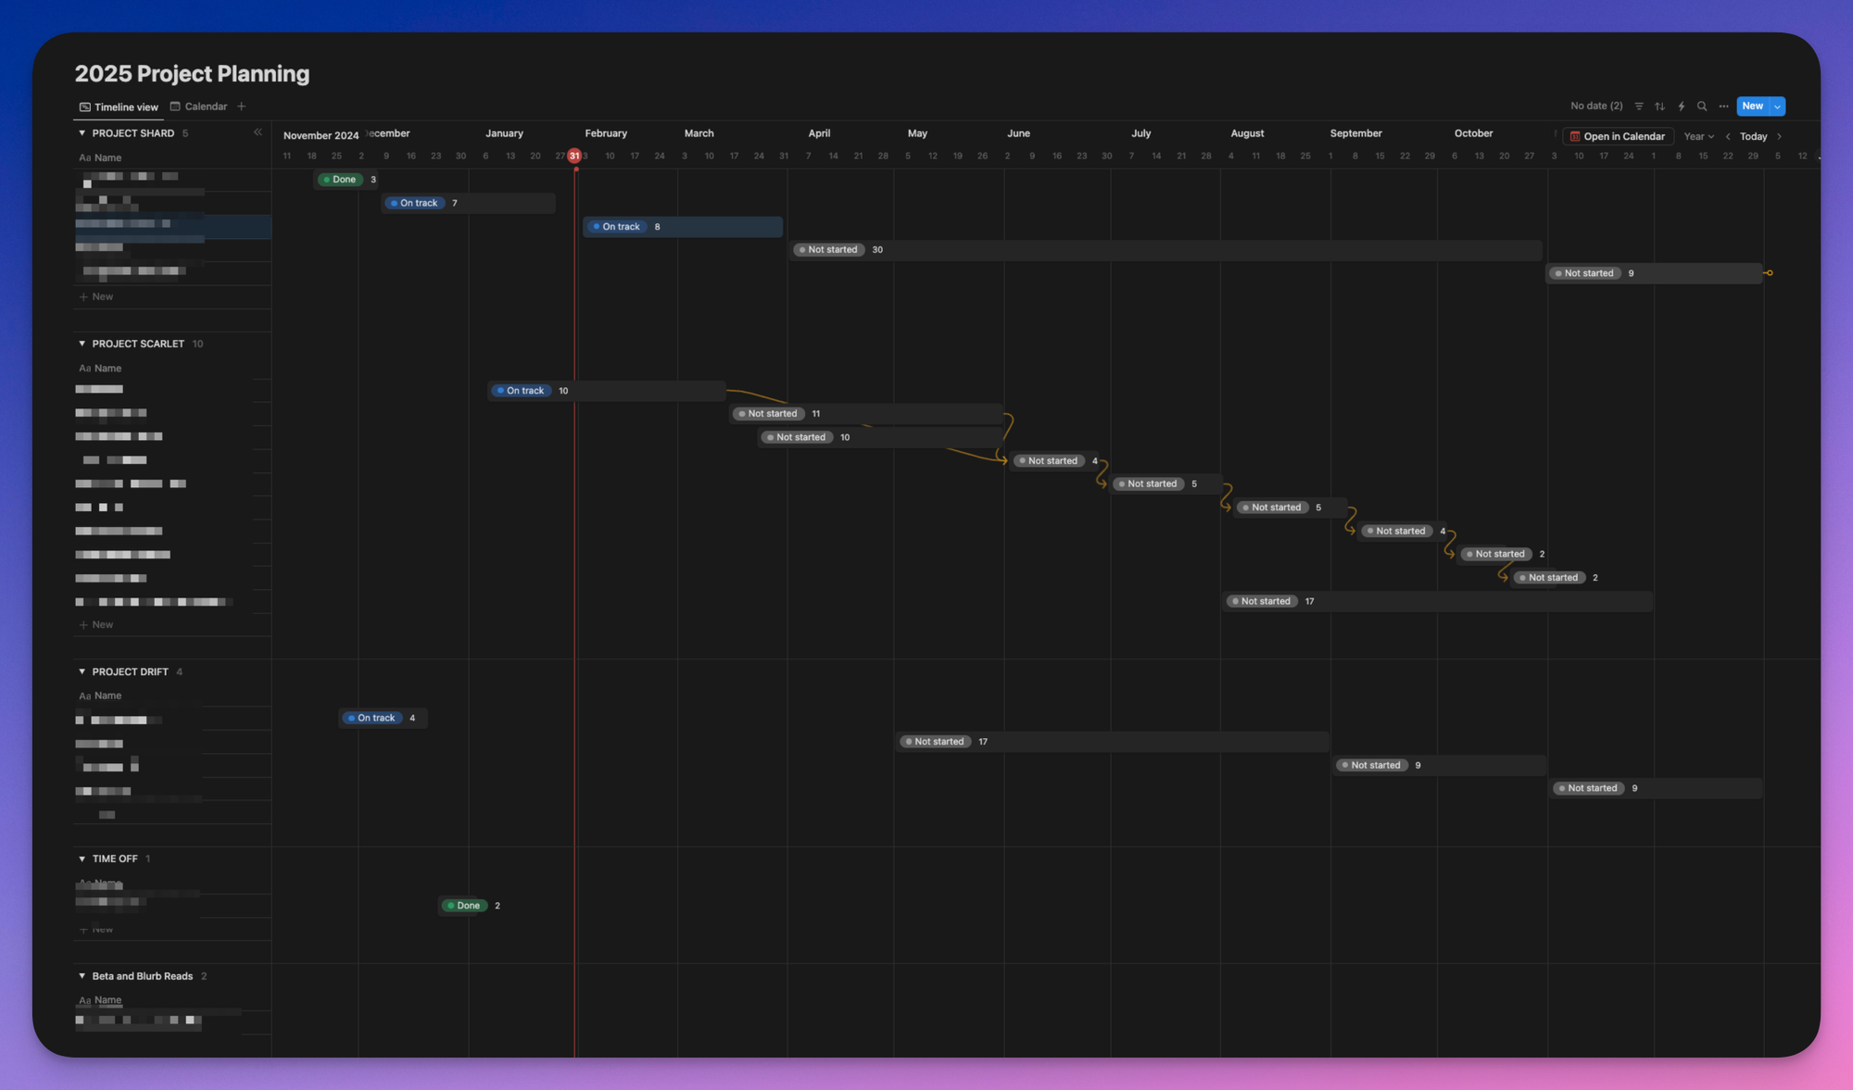Image resolution: width=1853 pixels, height=1090 pixels.
Task: Click the June month label
Action: (x=1018, y=133)
